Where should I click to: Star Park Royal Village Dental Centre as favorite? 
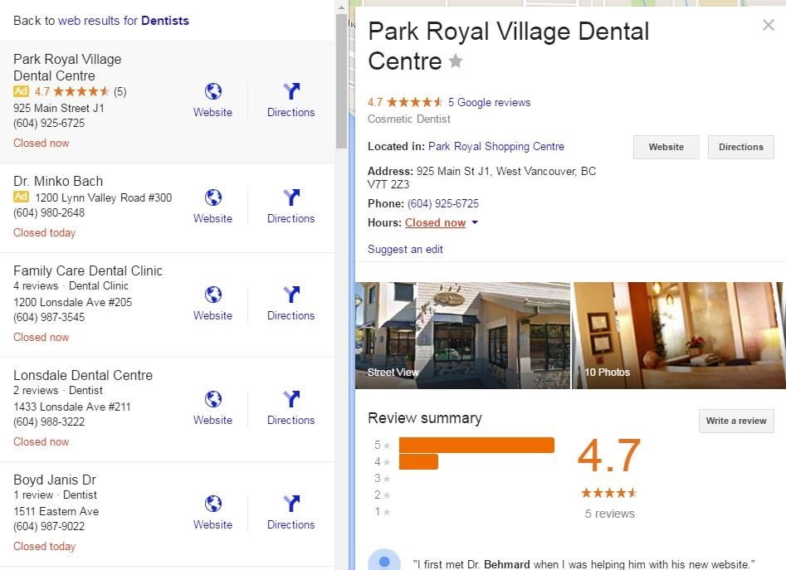pos(456,61)
